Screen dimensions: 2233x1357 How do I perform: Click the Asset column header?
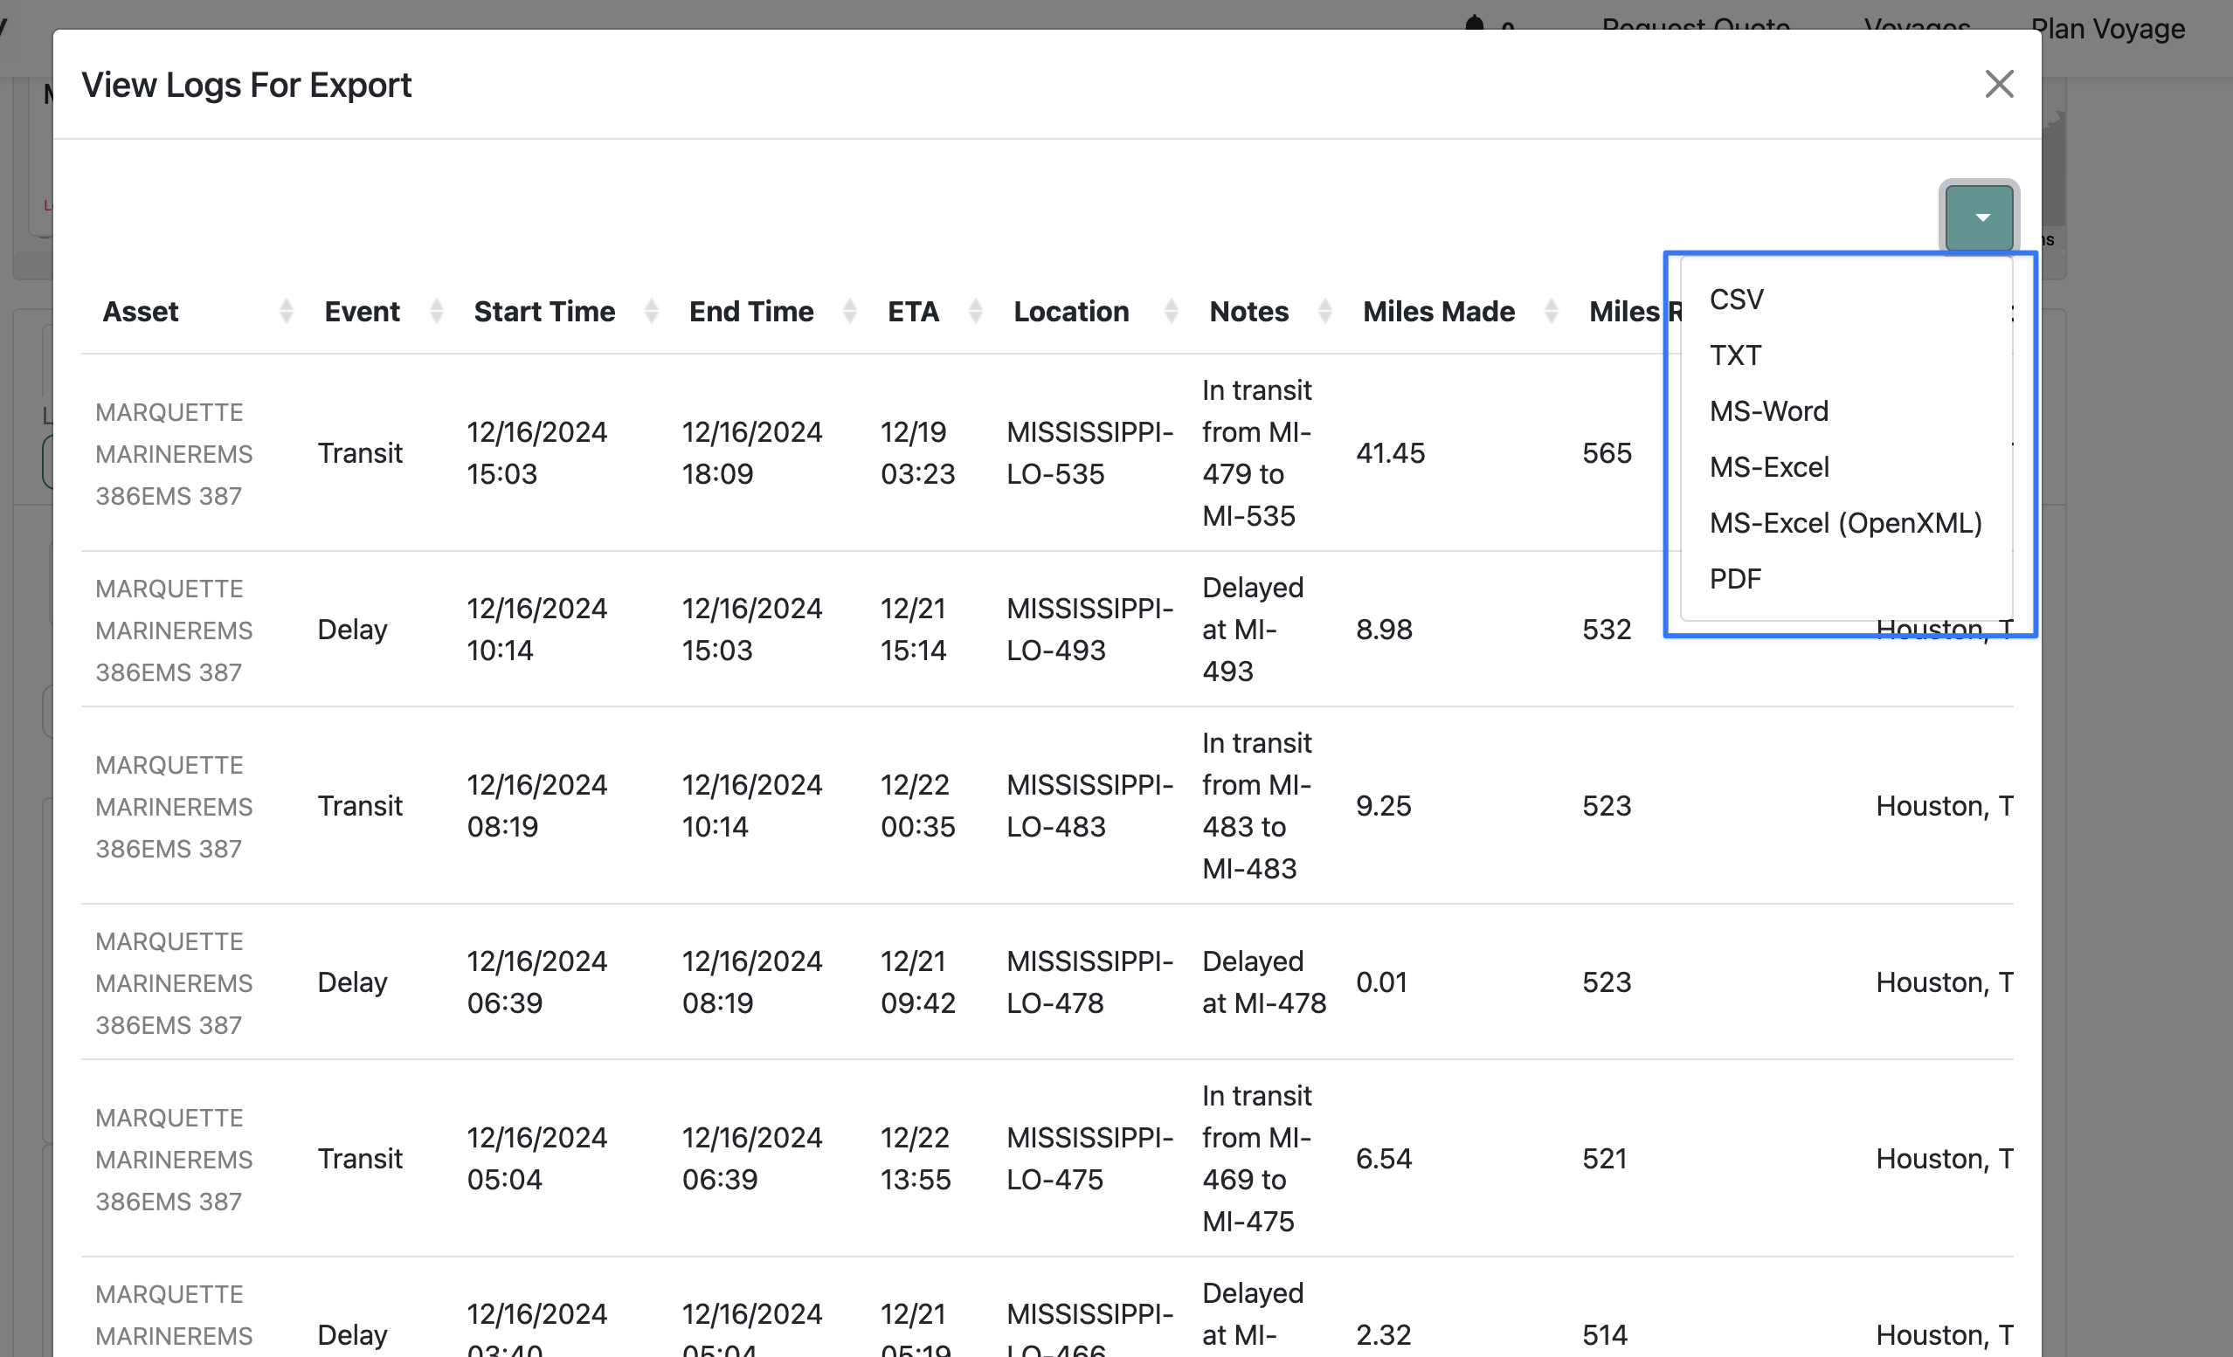141,312
